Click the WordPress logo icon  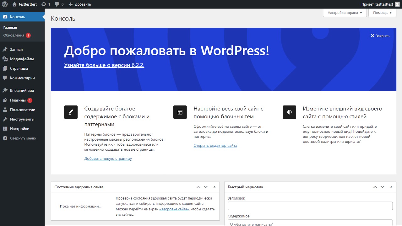(5, 4)
